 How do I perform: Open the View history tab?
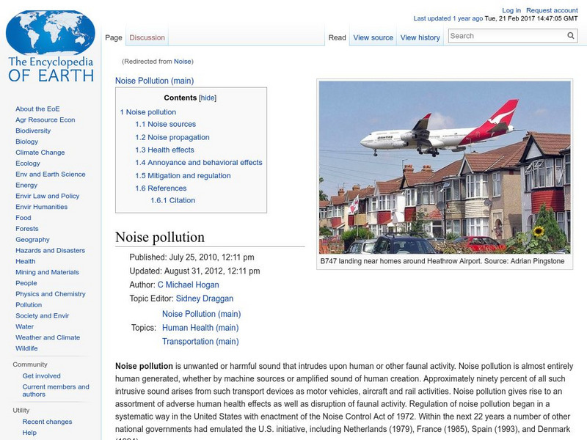[x=420, y=37]
